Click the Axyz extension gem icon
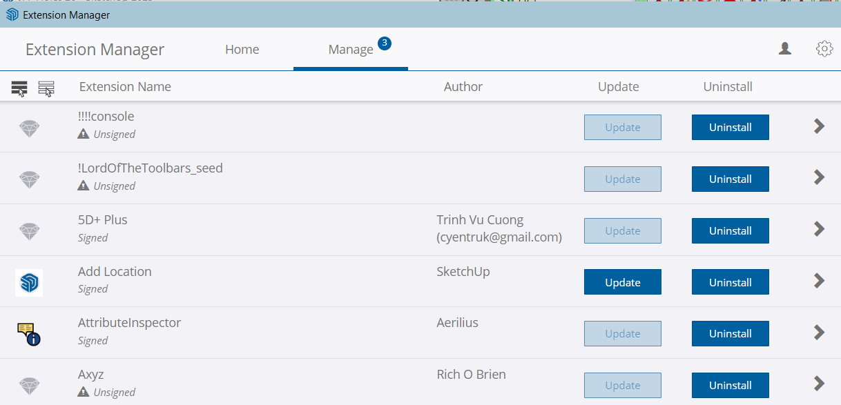841x405 pixels. pyautogui.click(x=29, y=385)
